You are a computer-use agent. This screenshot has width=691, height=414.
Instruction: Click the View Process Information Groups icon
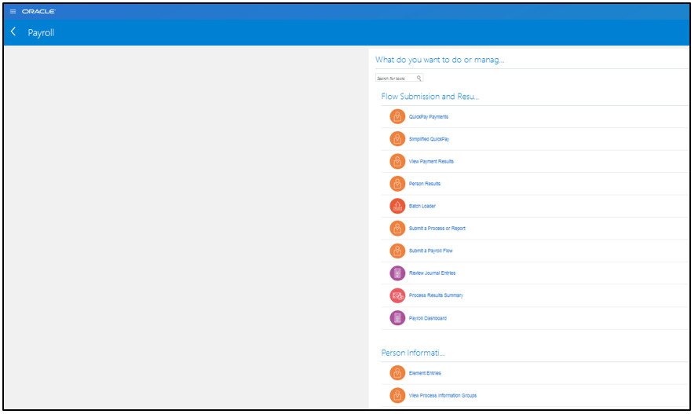coord(397,395)
